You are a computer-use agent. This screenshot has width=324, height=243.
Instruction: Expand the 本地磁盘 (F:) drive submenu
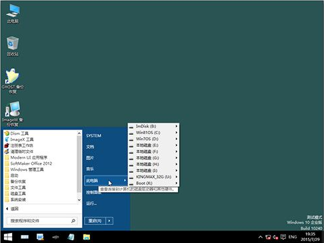(x=153, y=152)
